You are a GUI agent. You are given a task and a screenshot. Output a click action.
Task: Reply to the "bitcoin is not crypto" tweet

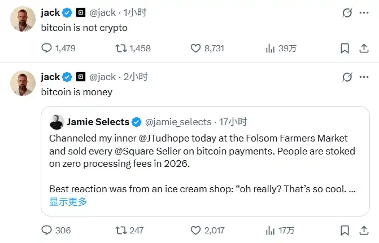coord(47,48)
